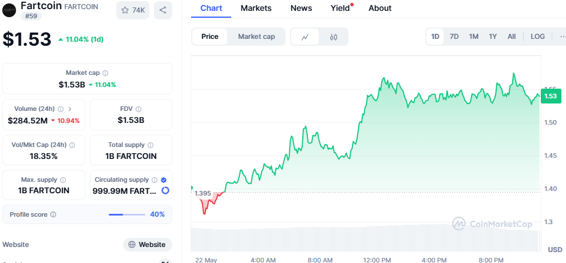Select the News tab
The height and width of the screenshot is (263, 566).
coord(300,8)
